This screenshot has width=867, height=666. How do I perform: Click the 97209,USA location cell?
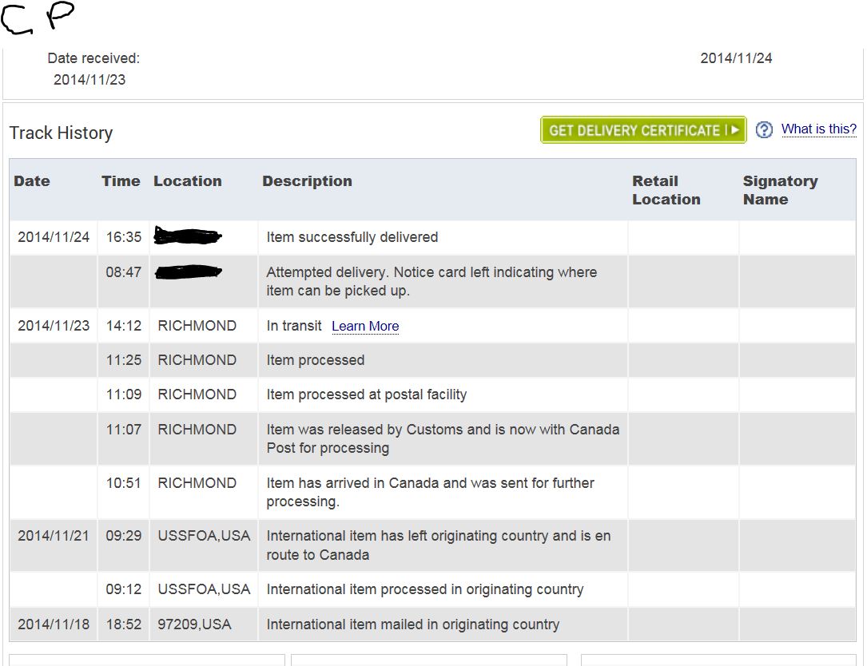195,624
